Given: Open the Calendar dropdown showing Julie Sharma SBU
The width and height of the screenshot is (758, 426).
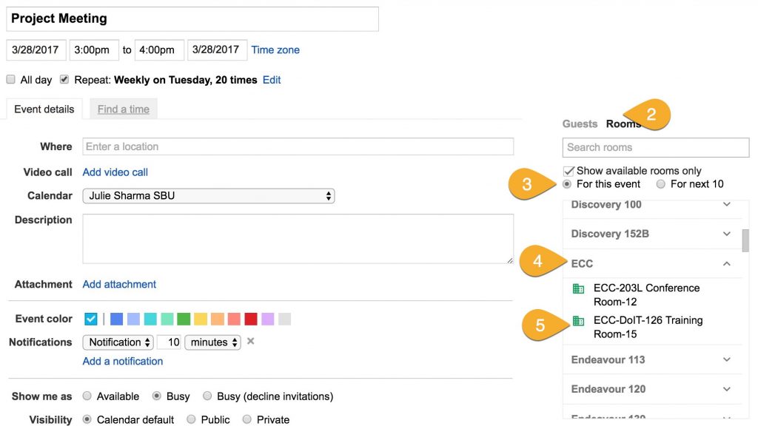Looking at the screenshot, I should point(208,196).
